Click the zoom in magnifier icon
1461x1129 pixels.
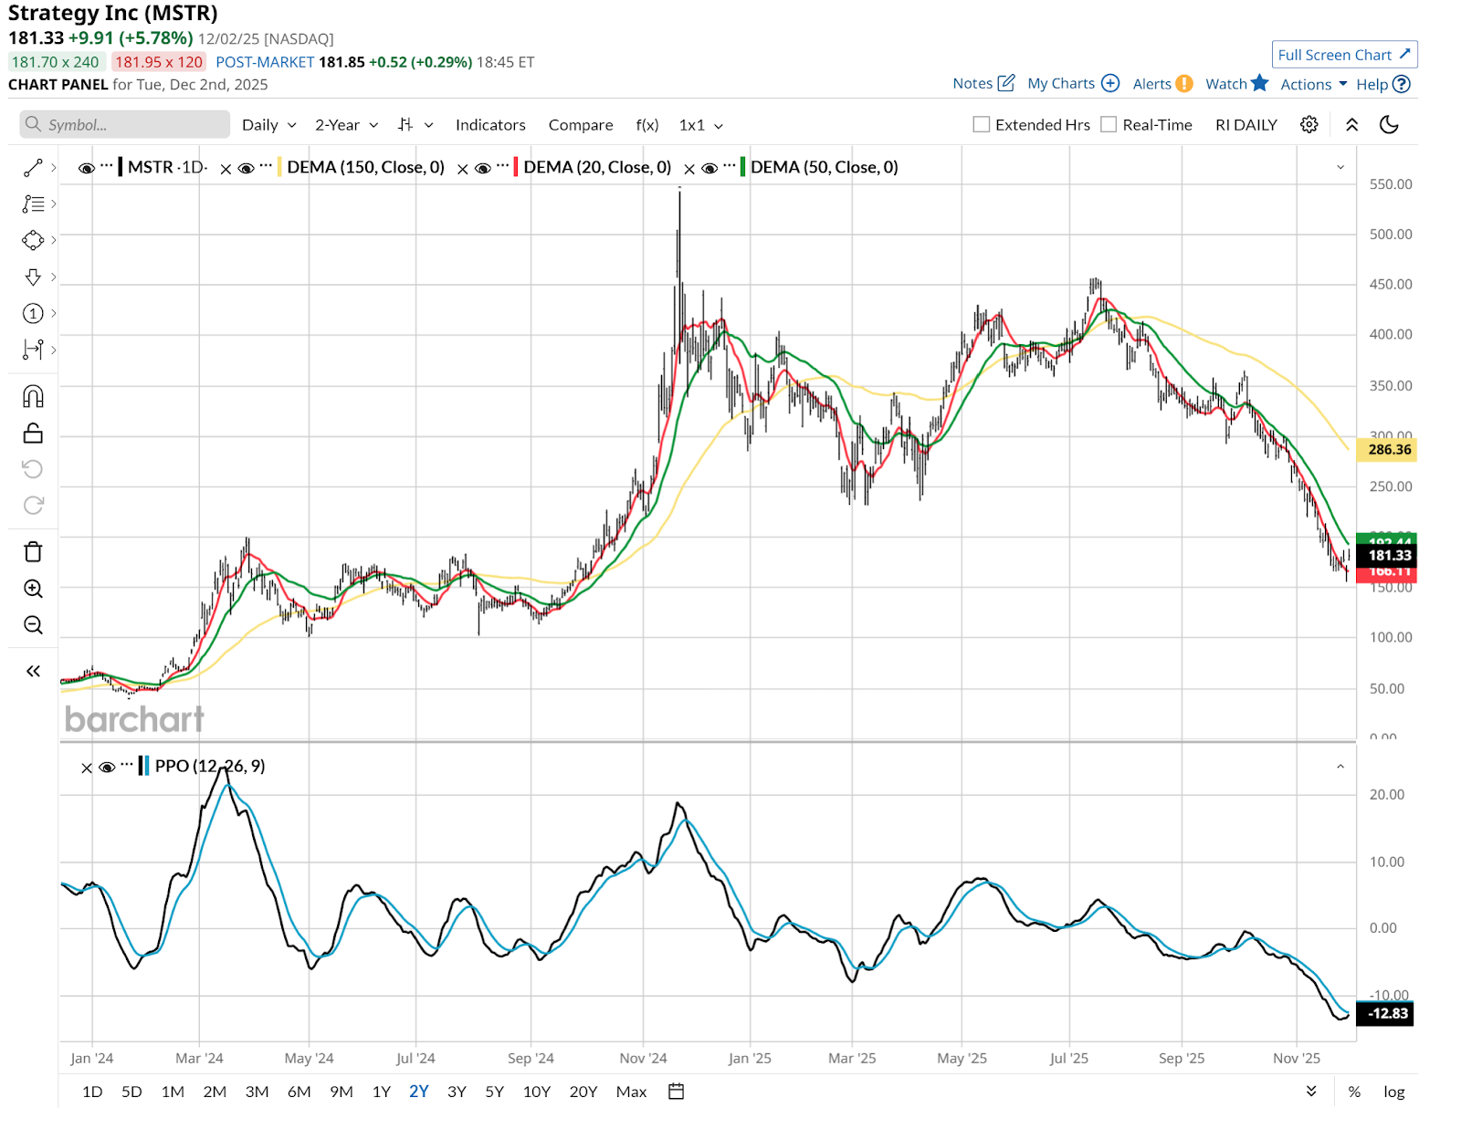(33, 589)
